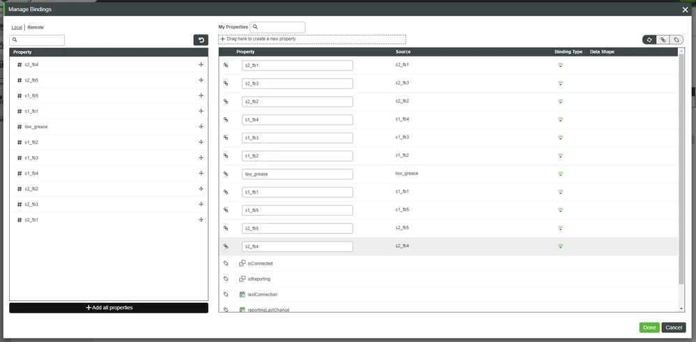Select s1_fb3 in the left property list
696x342 pixels.
coord(109,158)
